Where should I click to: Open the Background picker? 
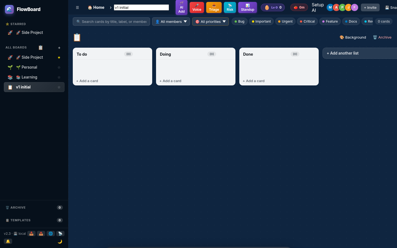(x=353, y=37)
